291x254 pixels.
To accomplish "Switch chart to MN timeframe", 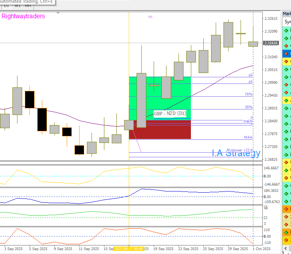I will 28,5.
